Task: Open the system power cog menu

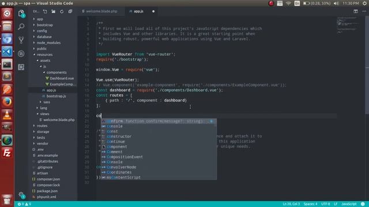Action: click(364, 3)
